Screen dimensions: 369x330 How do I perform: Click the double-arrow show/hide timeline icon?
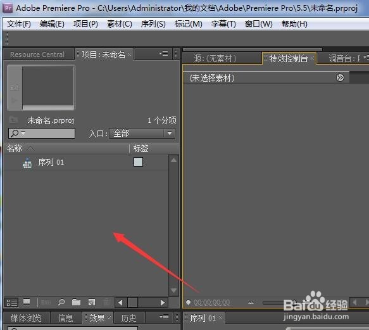coord(340,77)
